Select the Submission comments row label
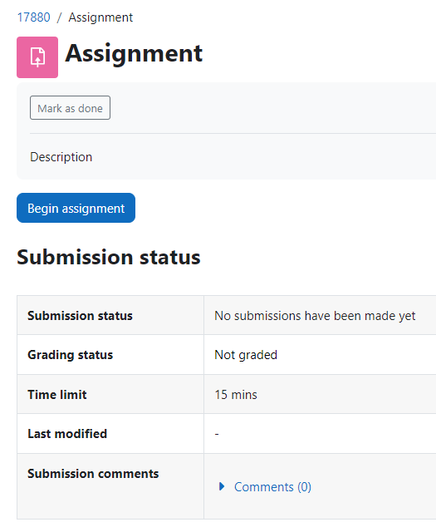Screen dimensions: 436x532 coord(93,474)
